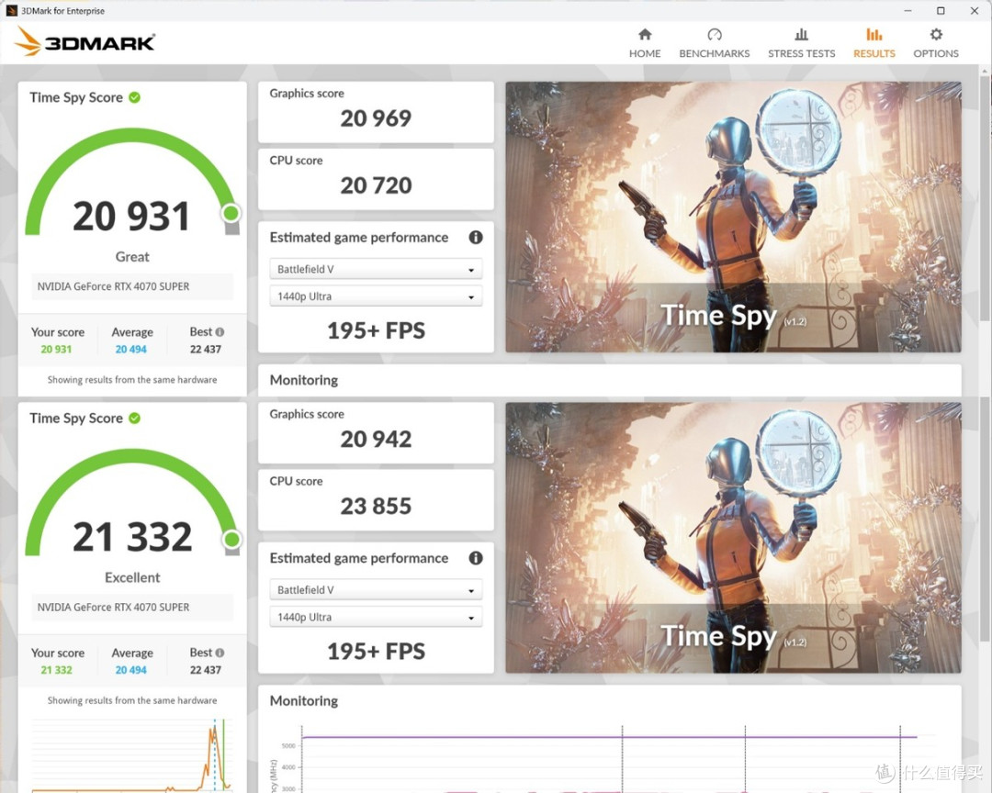Click CPU score value 20 720

tap(376, 185)
